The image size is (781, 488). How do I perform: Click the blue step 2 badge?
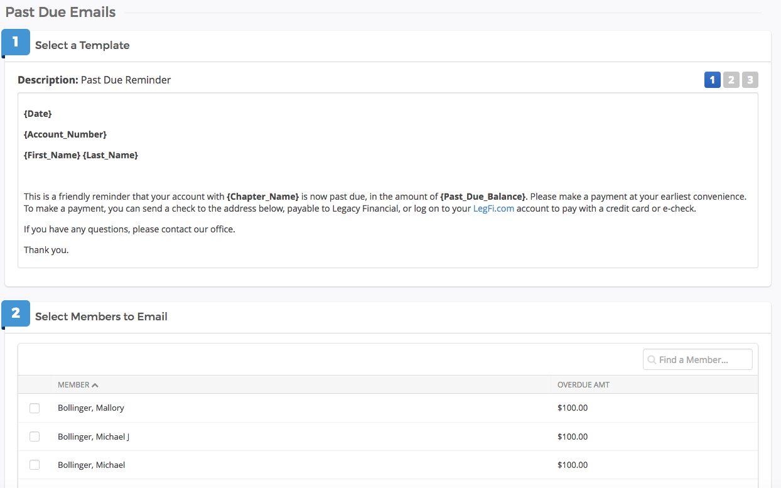pos(15,313)
